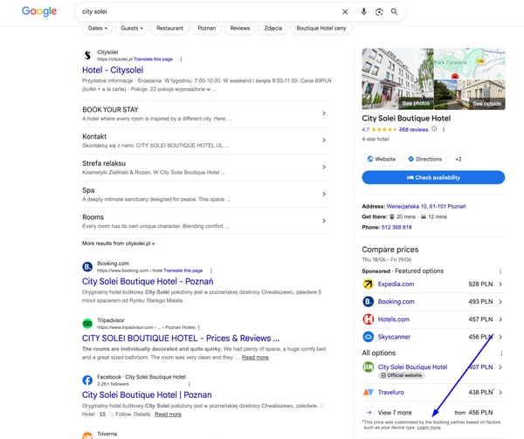Click Read more in Tripadvisor snippet
The height and width of the screenshot is (439, 524).
[255, 358]
